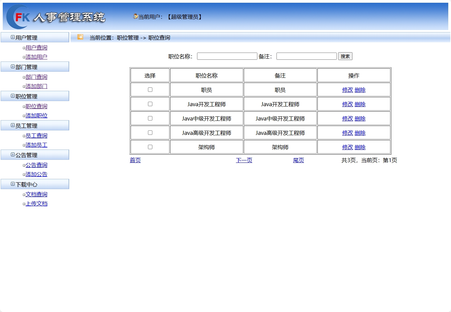Expand the 下载中心 sidebar section
The width and height of the screenshot is (451, 312).
tap(35, 184)
